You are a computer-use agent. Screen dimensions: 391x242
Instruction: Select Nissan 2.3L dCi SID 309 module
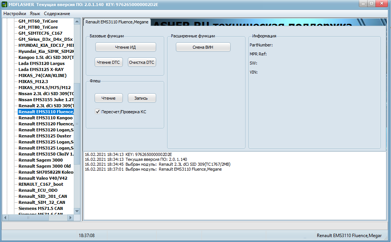pos(46,94)
